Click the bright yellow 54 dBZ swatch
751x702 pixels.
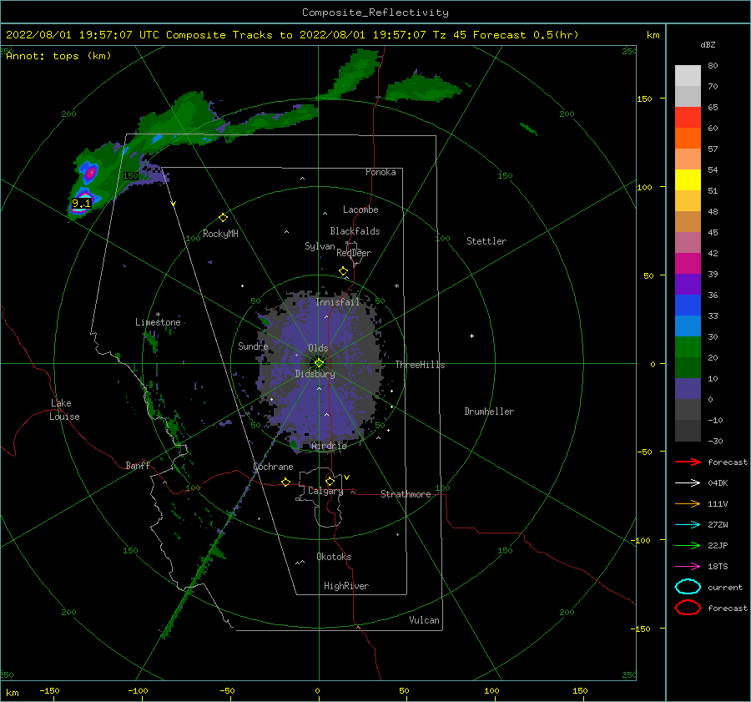pos(688,179)
